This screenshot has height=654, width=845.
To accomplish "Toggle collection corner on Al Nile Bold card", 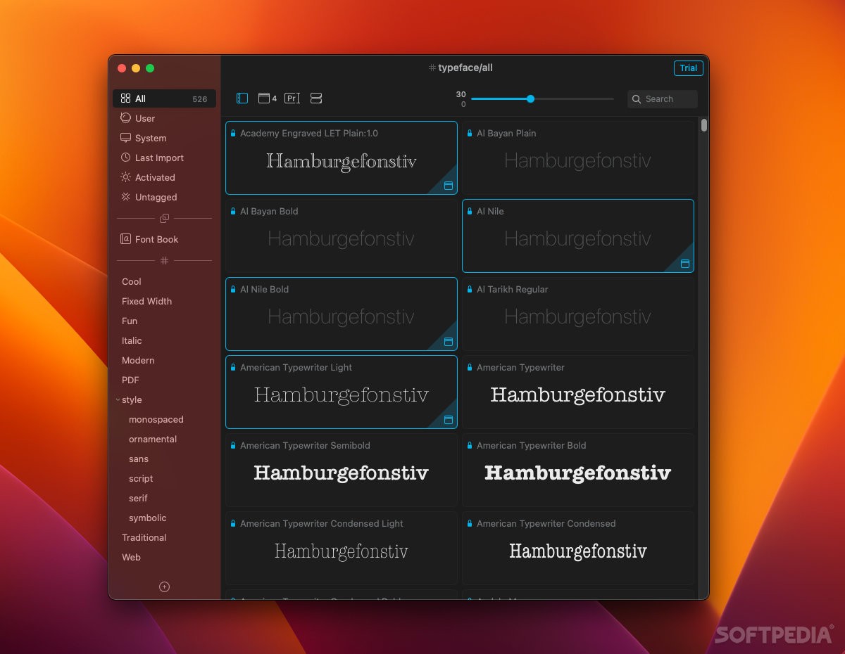I will pos(448,342).
